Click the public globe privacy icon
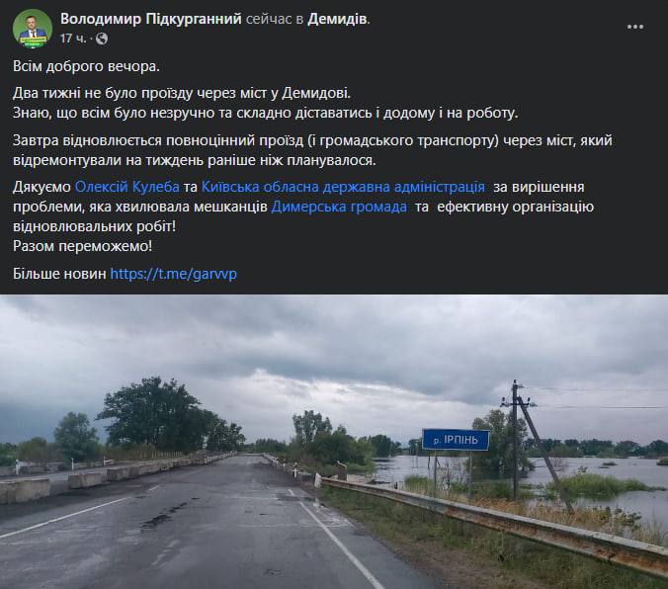The height and width of the screenshot is (589, 668). pyautogui.click(x=102, y=39)
